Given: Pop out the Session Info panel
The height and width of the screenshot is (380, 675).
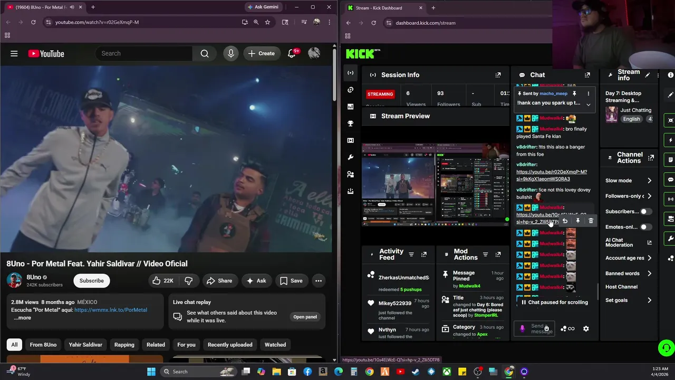Looking at the screenshot, I should (498, 75).
